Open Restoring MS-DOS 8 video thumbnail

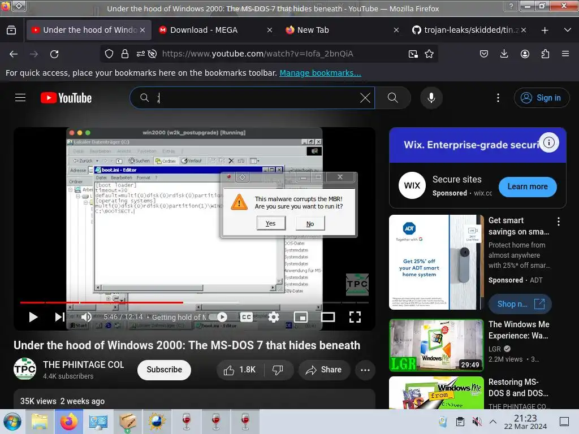436,393
